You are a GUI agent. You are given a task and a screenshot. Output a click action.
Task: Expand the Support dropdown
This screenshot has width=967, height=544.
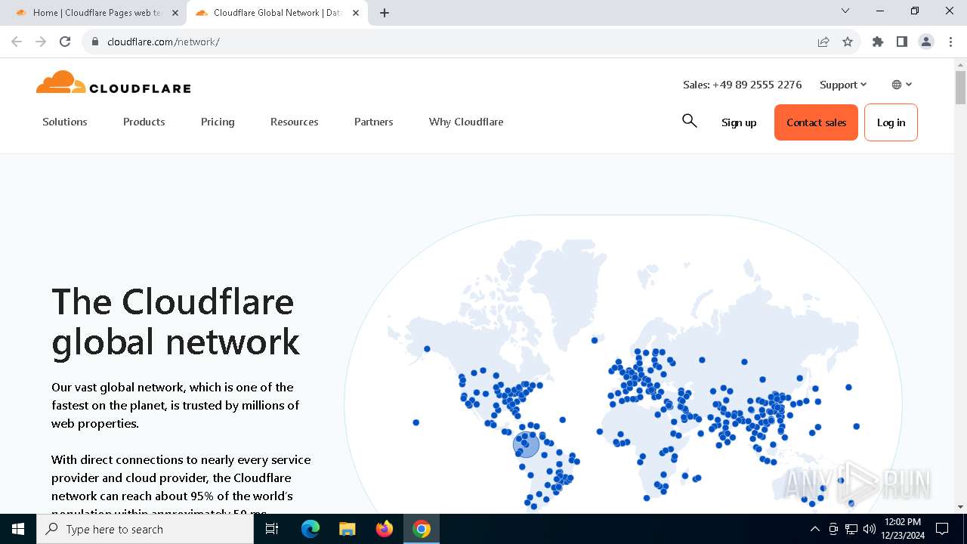coord(843,85)
